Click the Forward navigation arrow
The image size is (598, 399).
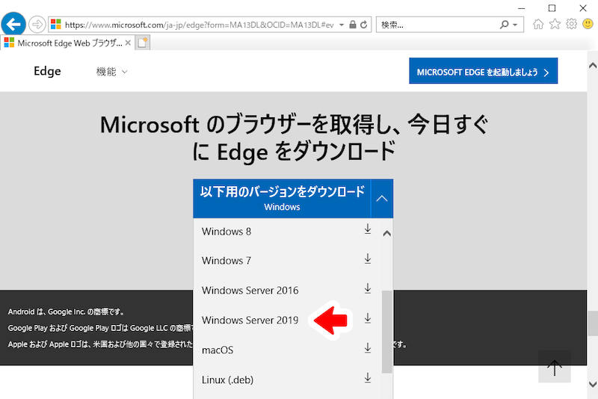(x=37, y=25)
